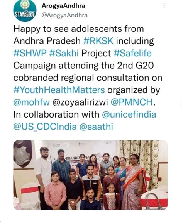Screen dimensions: 183x222
Task: Open the #SHWP hashtag
Action: pos(30,53)
